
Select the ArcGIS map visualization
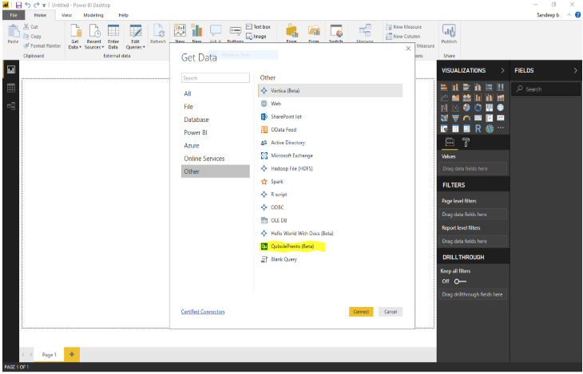(x=490, y=128)
